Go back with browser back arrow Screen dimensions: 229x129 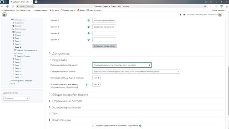2,6
